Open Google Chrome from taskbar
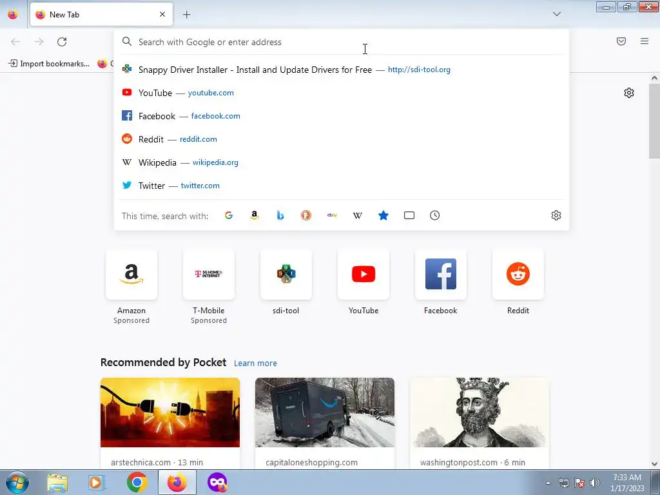The image size is (660, 495). 137,482
